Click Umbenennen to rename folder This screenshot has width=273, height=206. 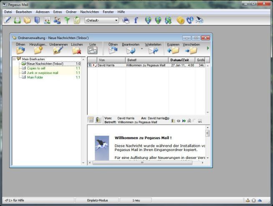click(58, 48)
